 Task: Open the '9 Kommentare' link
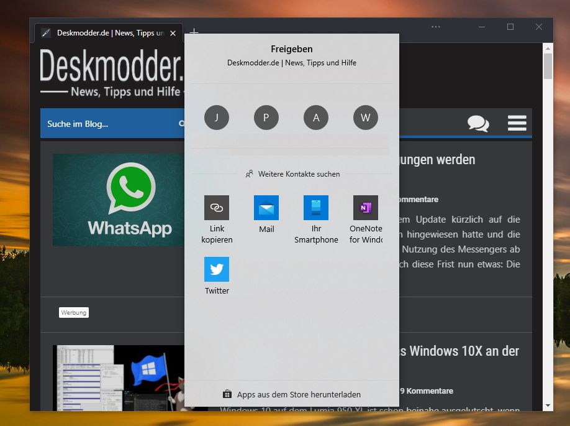click(427, 391)
